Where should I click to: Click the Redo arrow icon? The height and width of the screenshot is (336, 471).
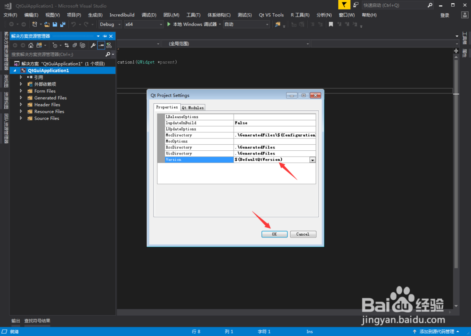(86, 25)
